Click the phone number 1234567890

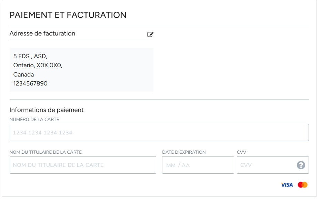[30, 83]
